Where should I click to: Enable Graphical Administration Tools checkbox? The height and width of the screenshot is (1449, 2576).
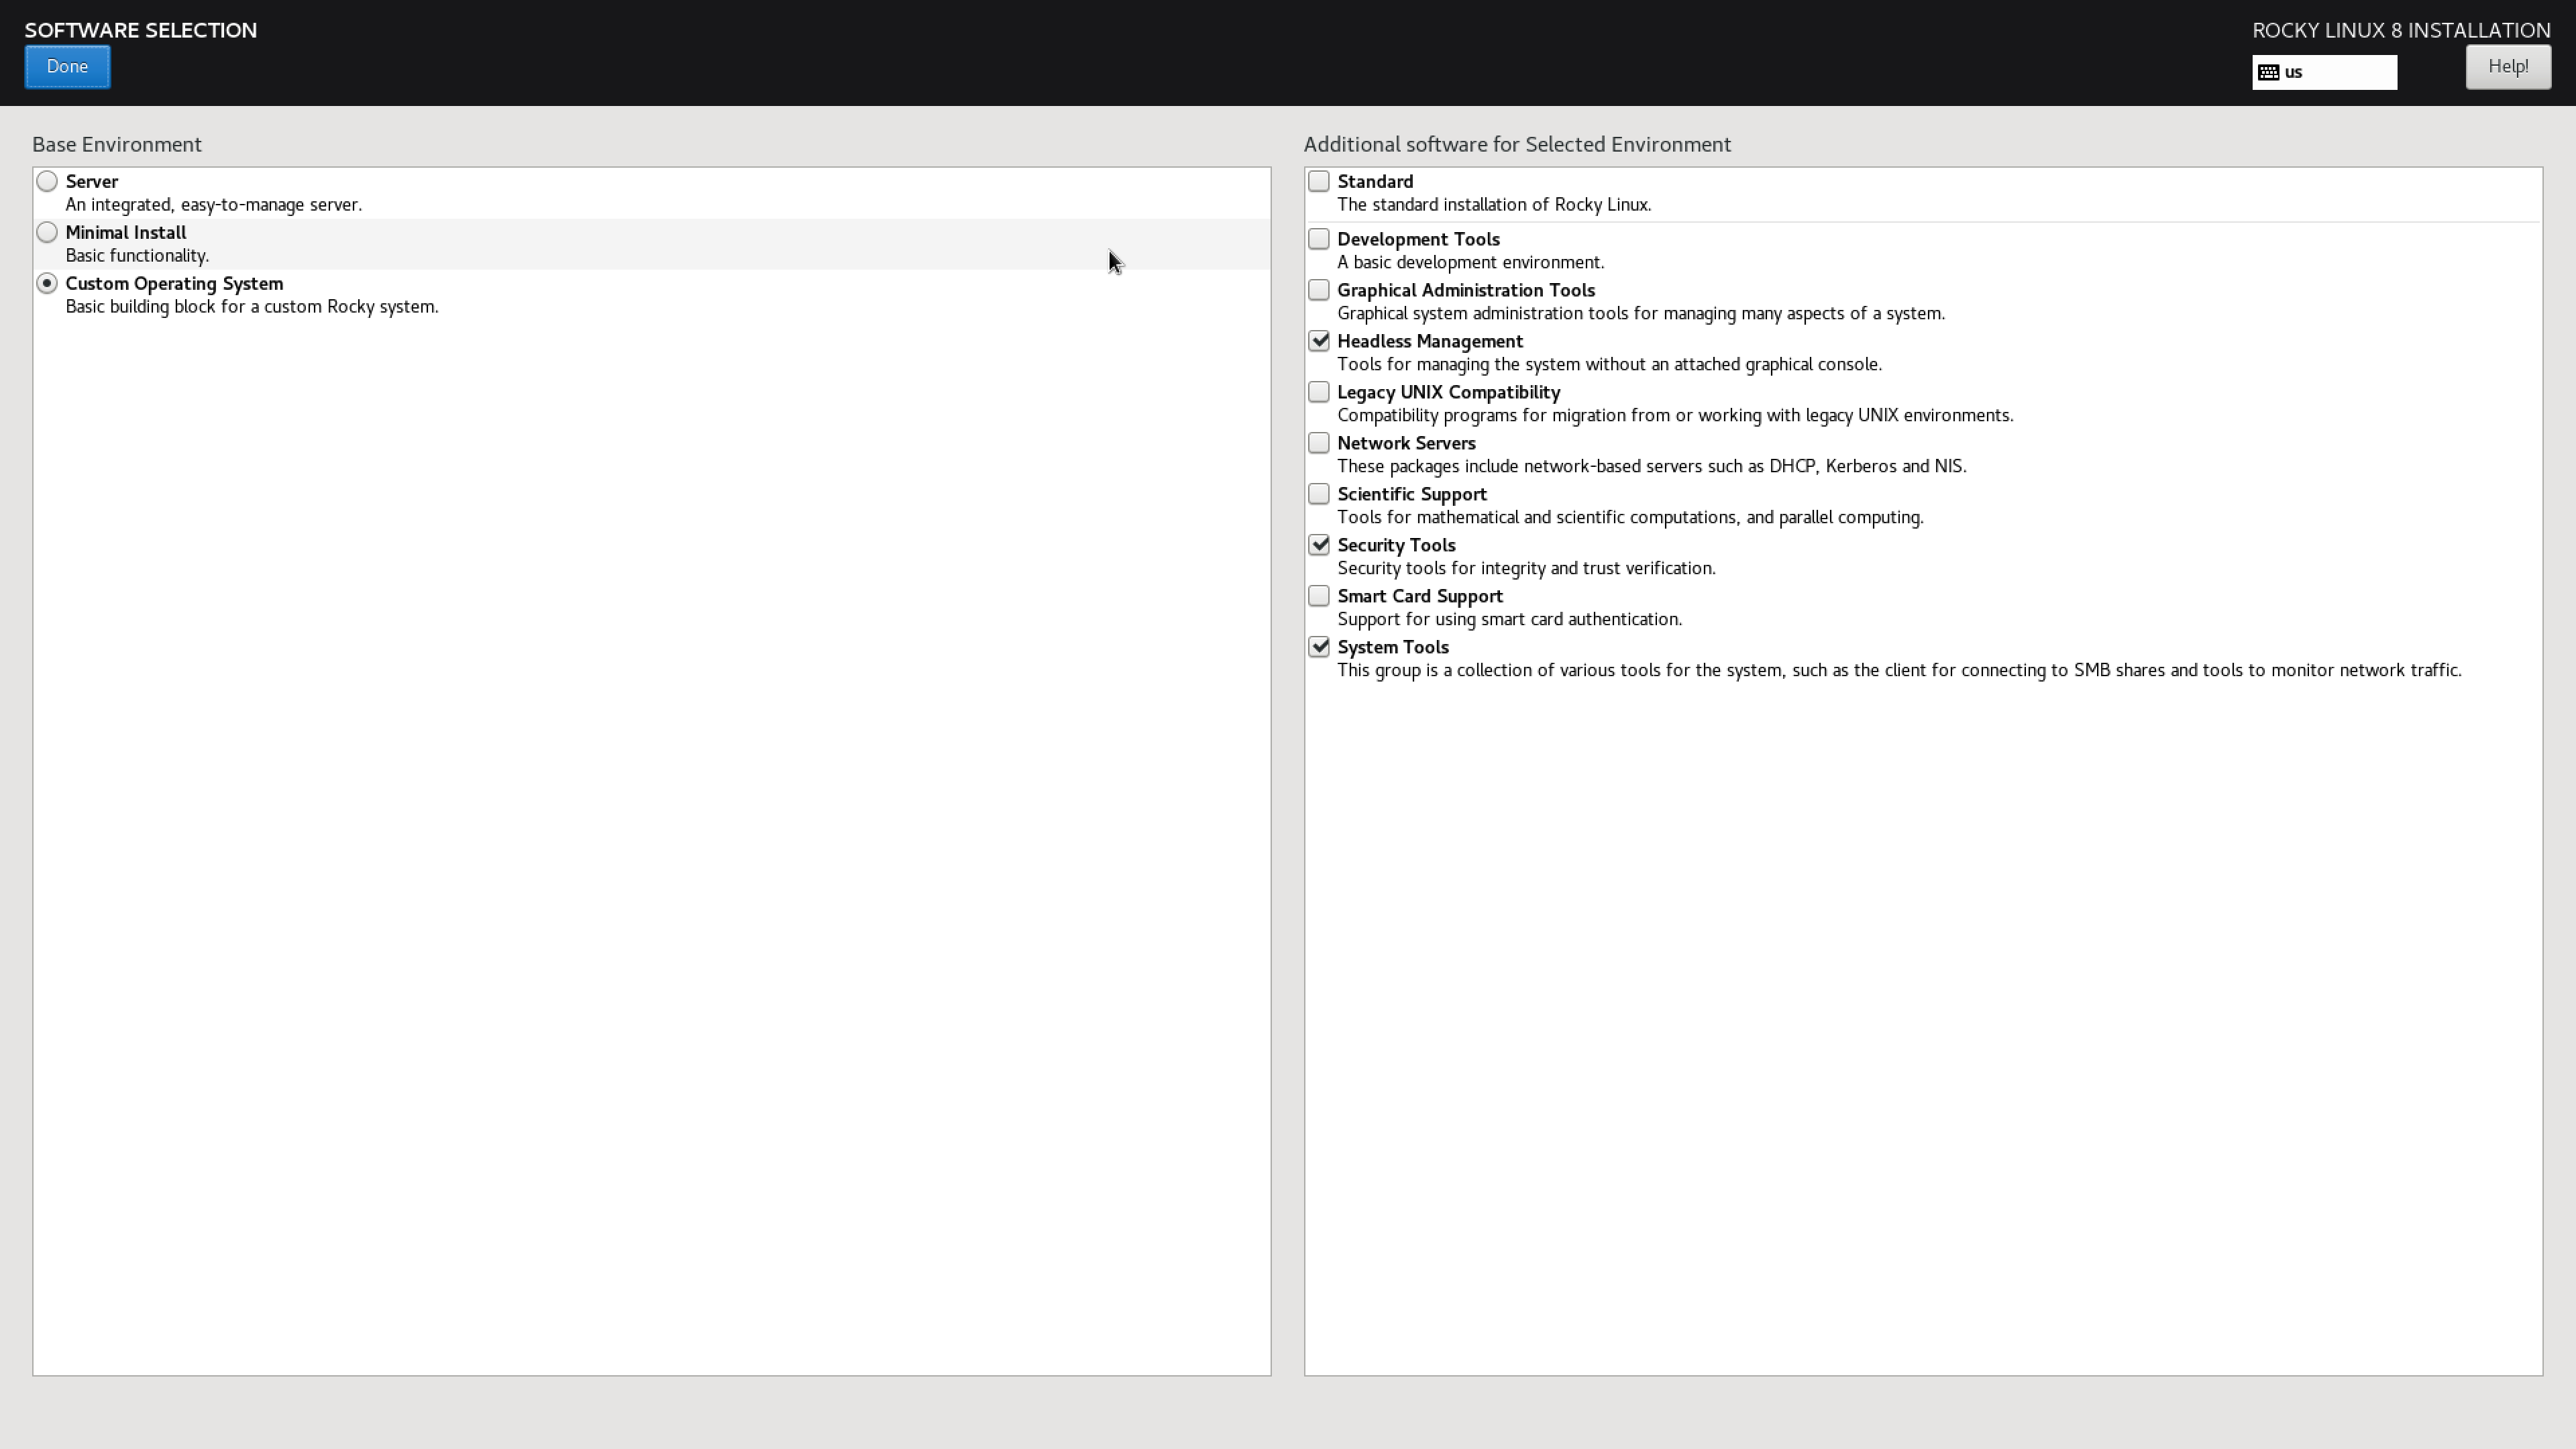coord(1319,290)
